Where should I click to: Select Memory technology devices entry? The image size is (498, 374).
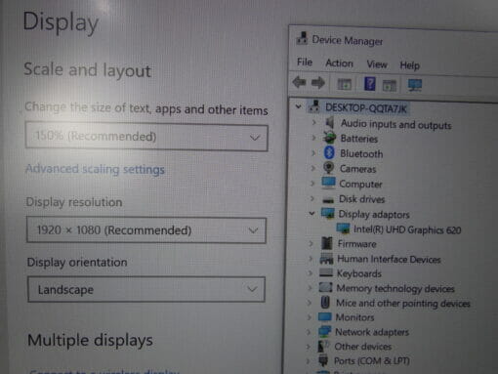[x=395, y=288]
